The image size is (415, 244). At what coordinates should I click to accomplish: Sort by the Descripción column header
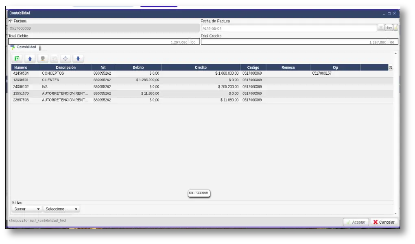tap(66, 68)
